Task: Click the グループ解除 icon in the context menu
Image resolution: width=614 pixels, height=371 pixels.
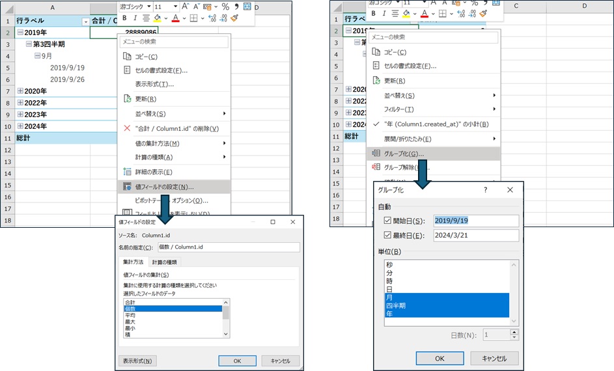Action: click(x=376, y=167)
